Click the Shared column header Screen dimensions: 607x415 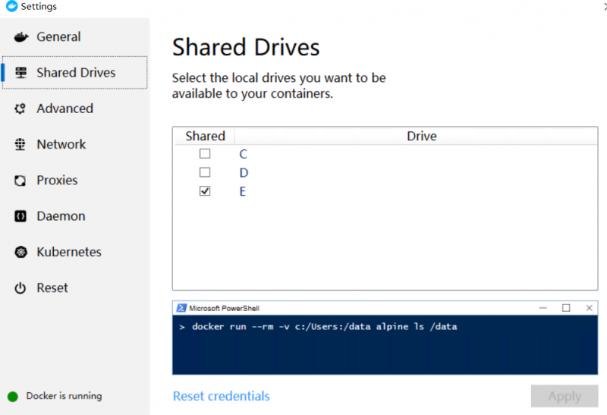tap(205, 137)
